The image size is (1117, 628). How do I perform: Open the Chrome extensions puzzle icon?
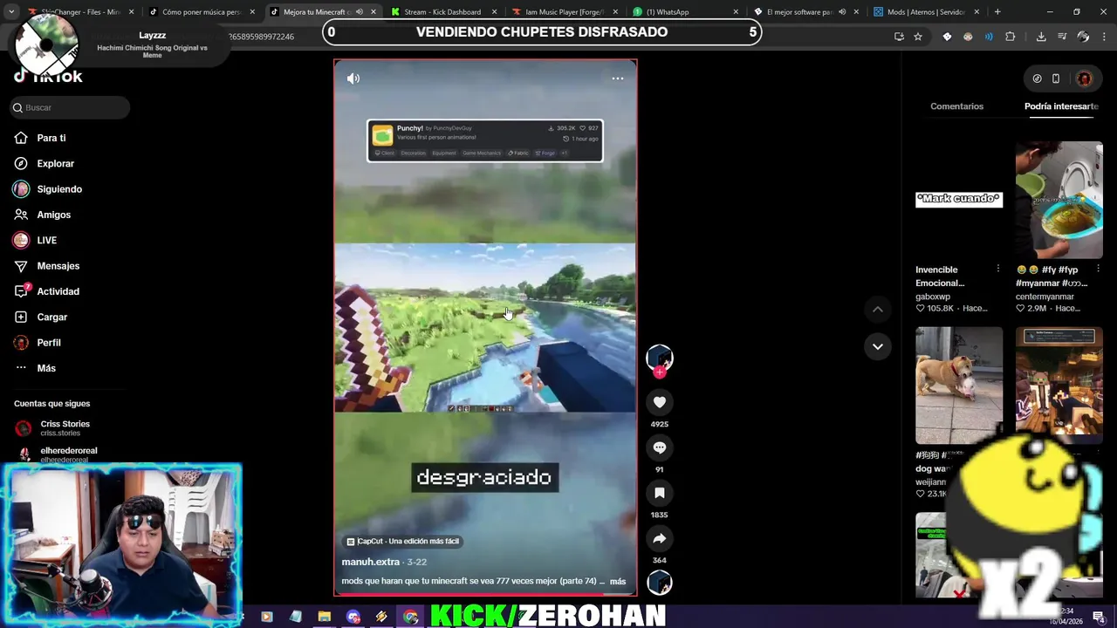click(1011, 37)
